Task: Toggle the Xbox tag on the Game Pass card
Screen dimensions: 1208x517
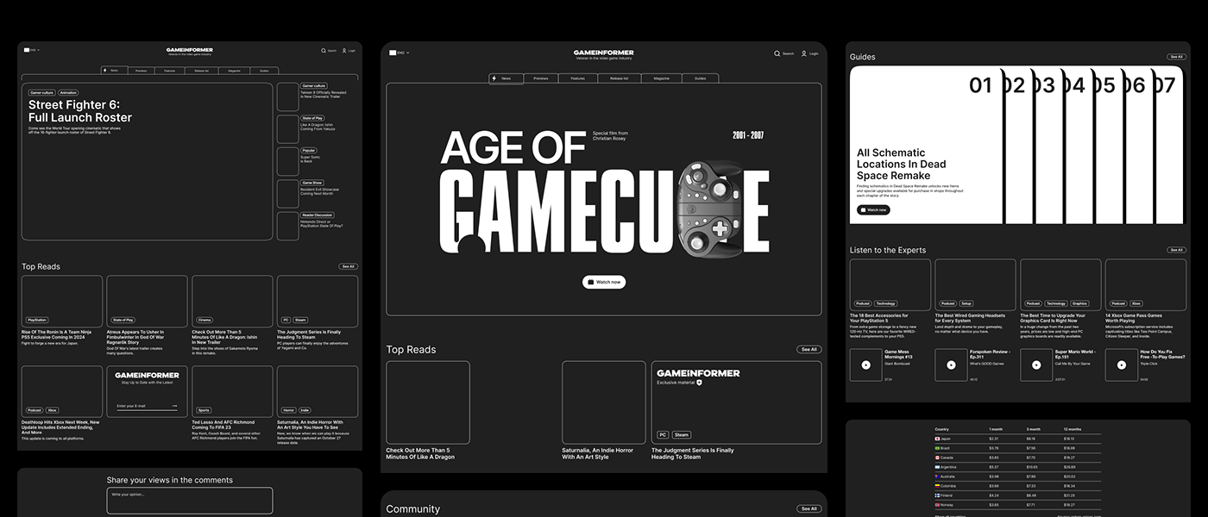Action: click(x=1136, y=303)
